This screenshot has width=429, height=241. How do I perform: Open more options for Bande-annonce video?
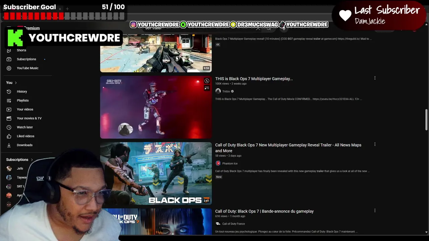coord(375,211)
